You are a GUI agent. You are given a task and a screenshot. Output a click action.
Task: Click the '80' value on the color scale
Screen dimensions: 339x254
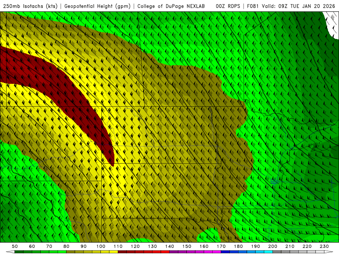click(67, 246)
